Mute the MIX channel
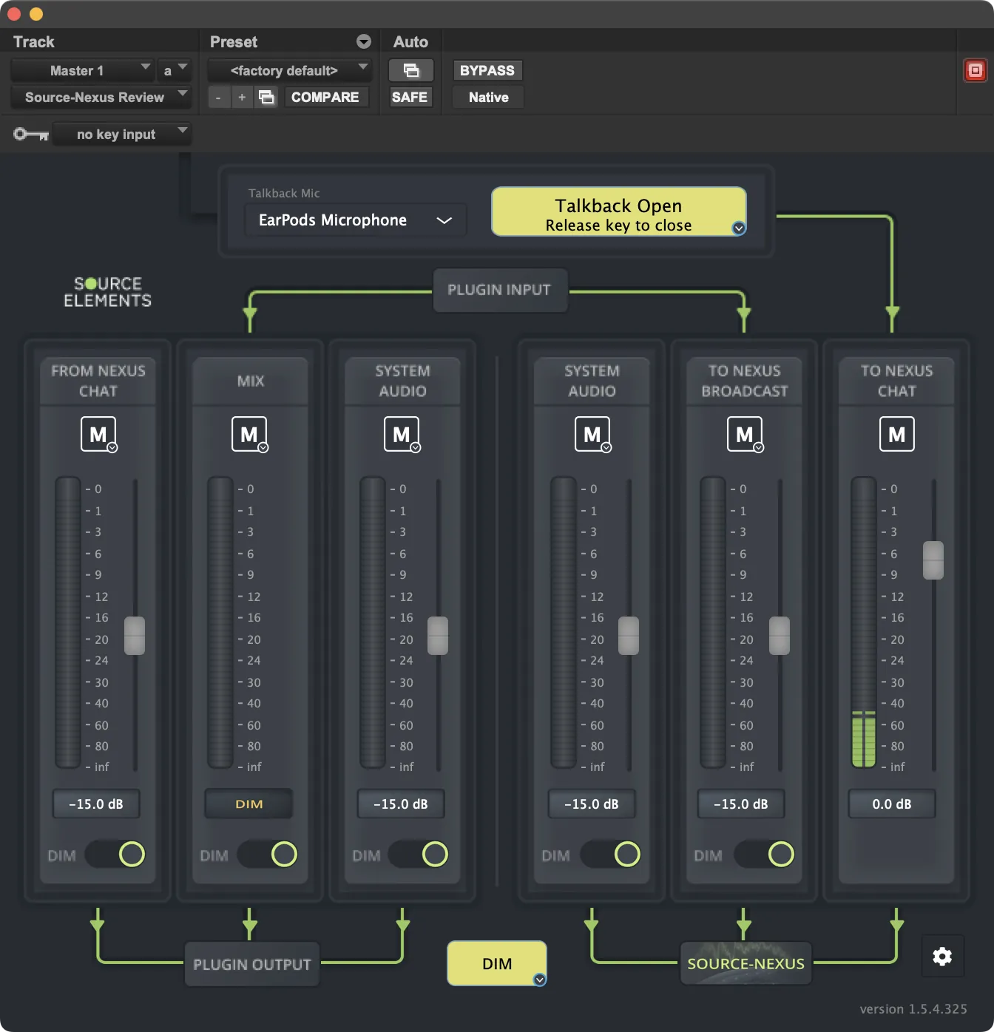 249,434
